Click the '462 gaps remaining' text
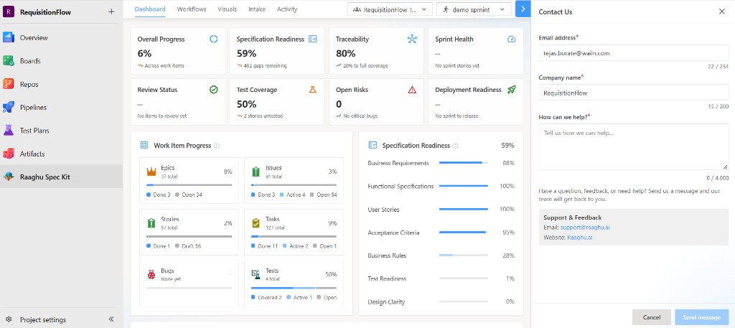Screen dimensions: 735x328 [x=266, y=65]
